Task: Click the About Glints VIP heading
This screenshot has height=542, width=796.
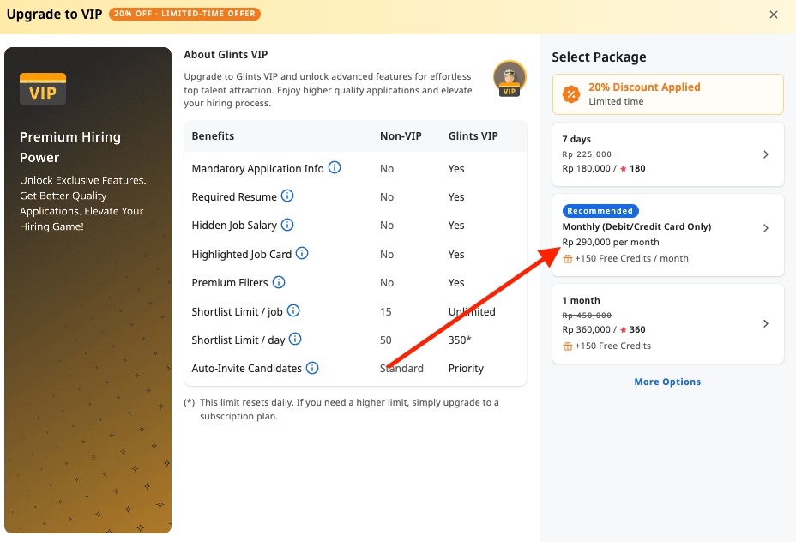Action: coord(226,54)
